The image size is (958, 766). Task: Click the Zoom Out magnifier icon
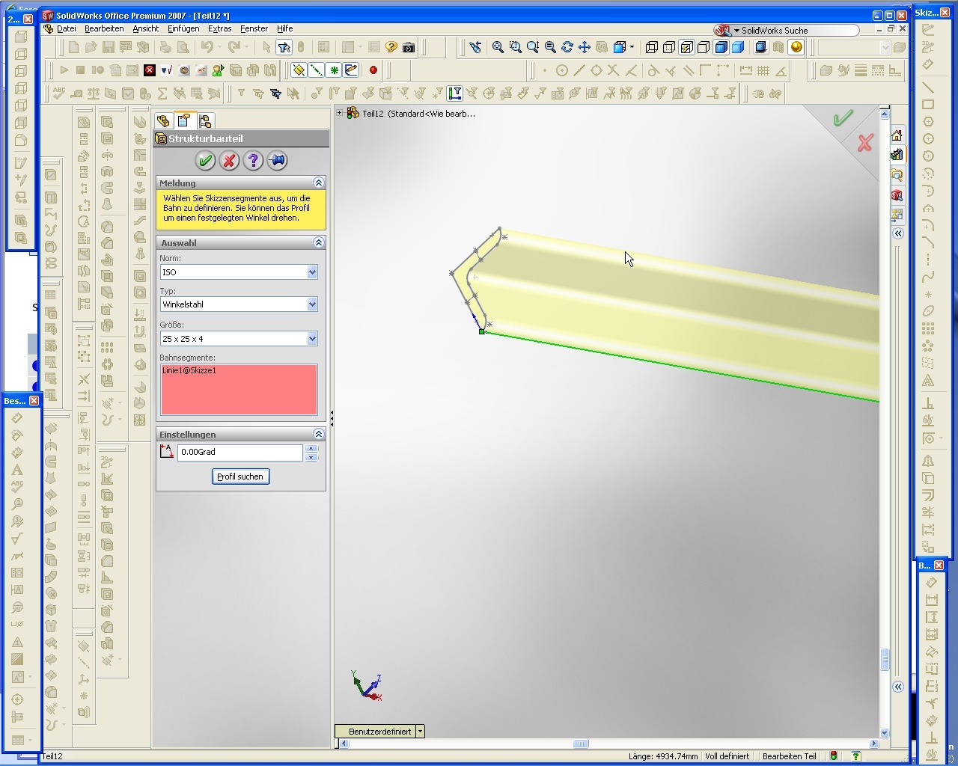point(550,47)
